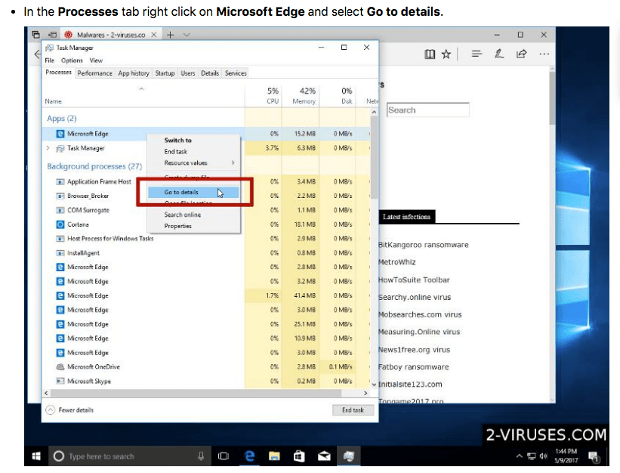Open the Edge reading view book icon
This screenshot has width=620, height=473.
pyautogui.click(x=430, y=54)
